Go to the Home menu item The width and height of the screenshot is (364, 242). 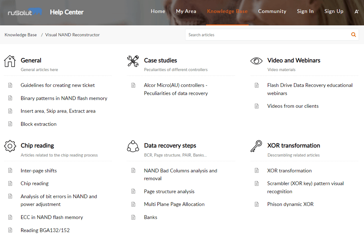pyautogui.click(x=158, y=11)
